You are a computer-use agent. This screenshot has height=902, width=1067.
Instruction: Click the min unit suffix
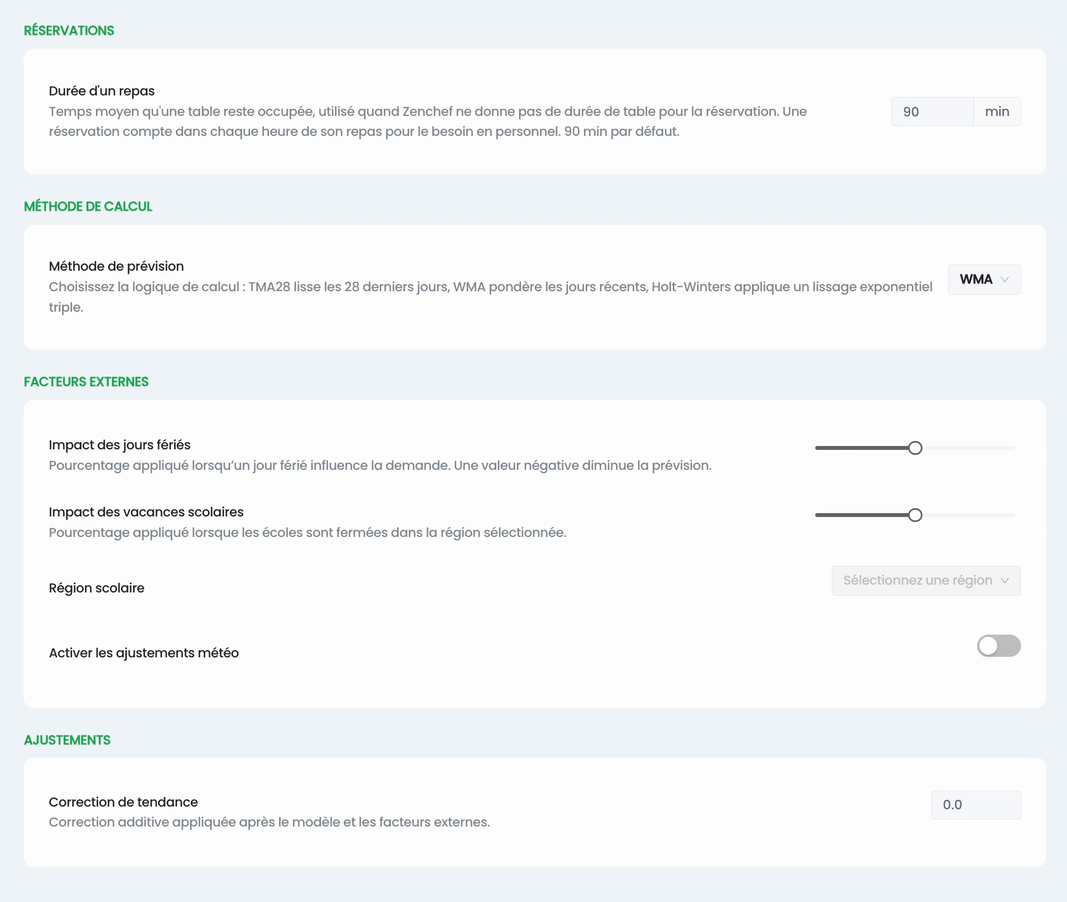997,112
